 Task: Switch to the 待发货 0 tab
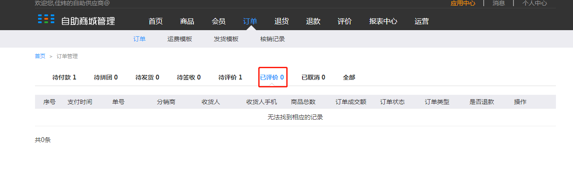coord(148,77)
